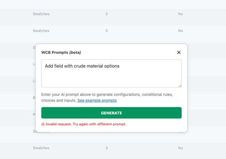
Task: Click the value 3 in last Swatches row
Action: [107, 148]
